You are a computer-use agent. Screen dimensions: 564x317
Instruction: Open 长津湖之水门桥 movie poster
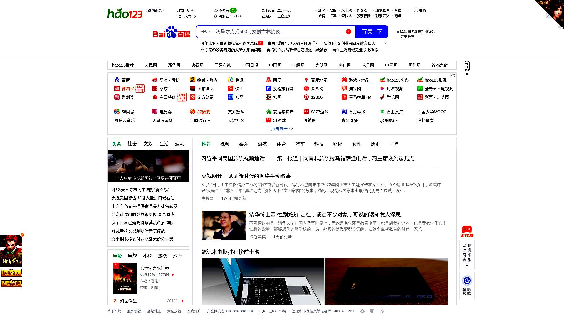(125, 278)
